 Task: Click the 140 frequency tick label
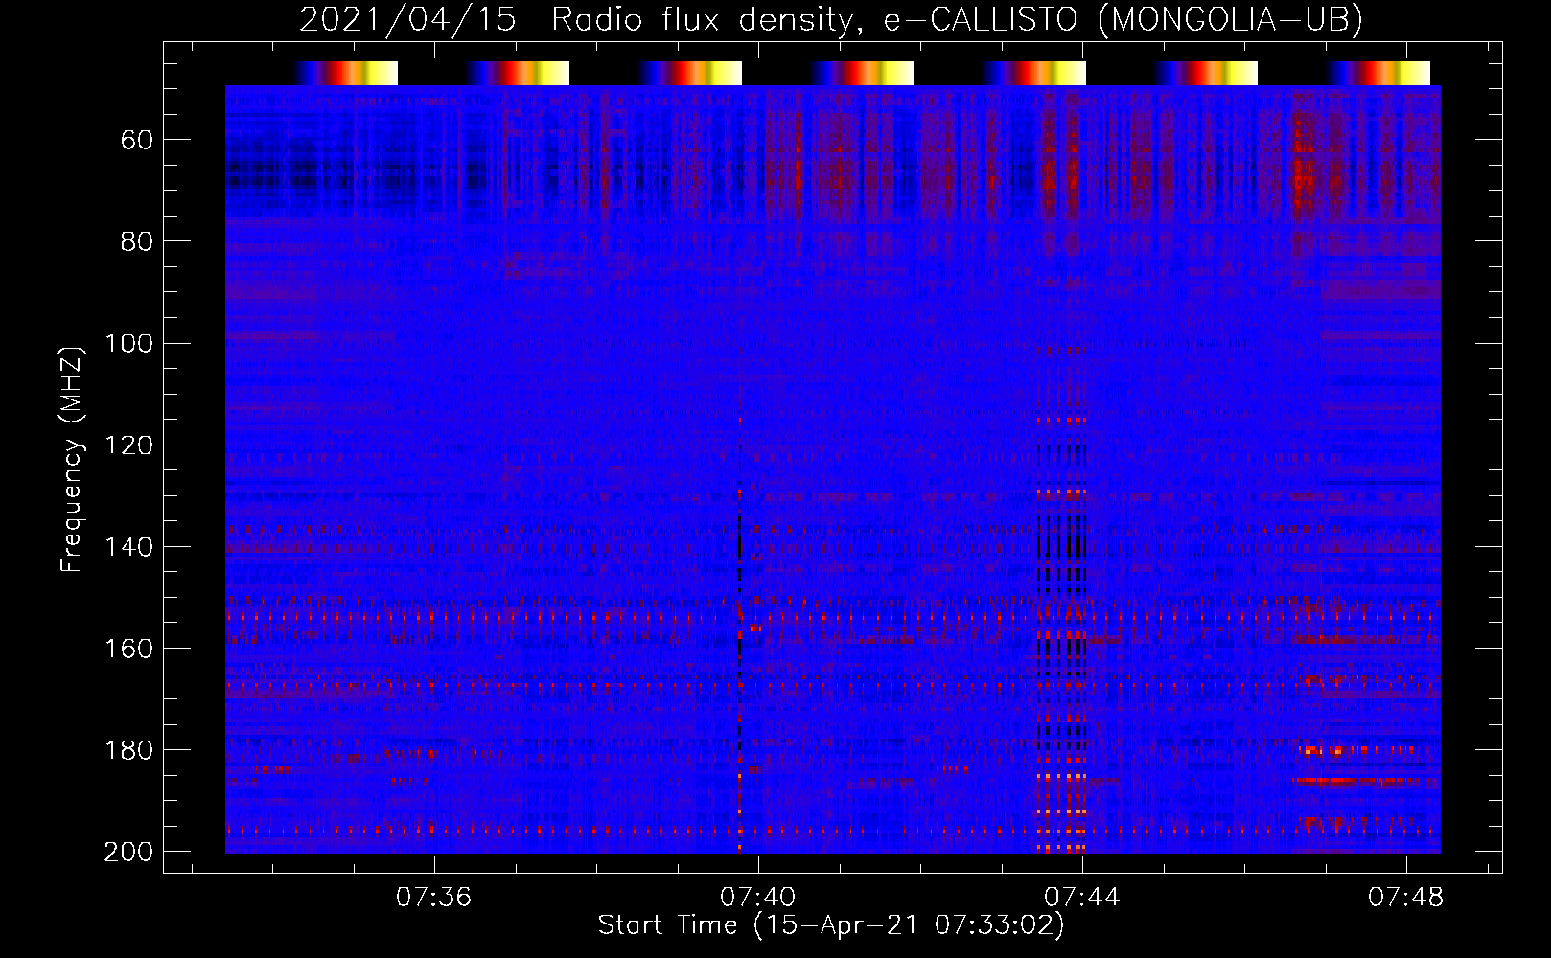pyautogui.click(x=128, y=547)
